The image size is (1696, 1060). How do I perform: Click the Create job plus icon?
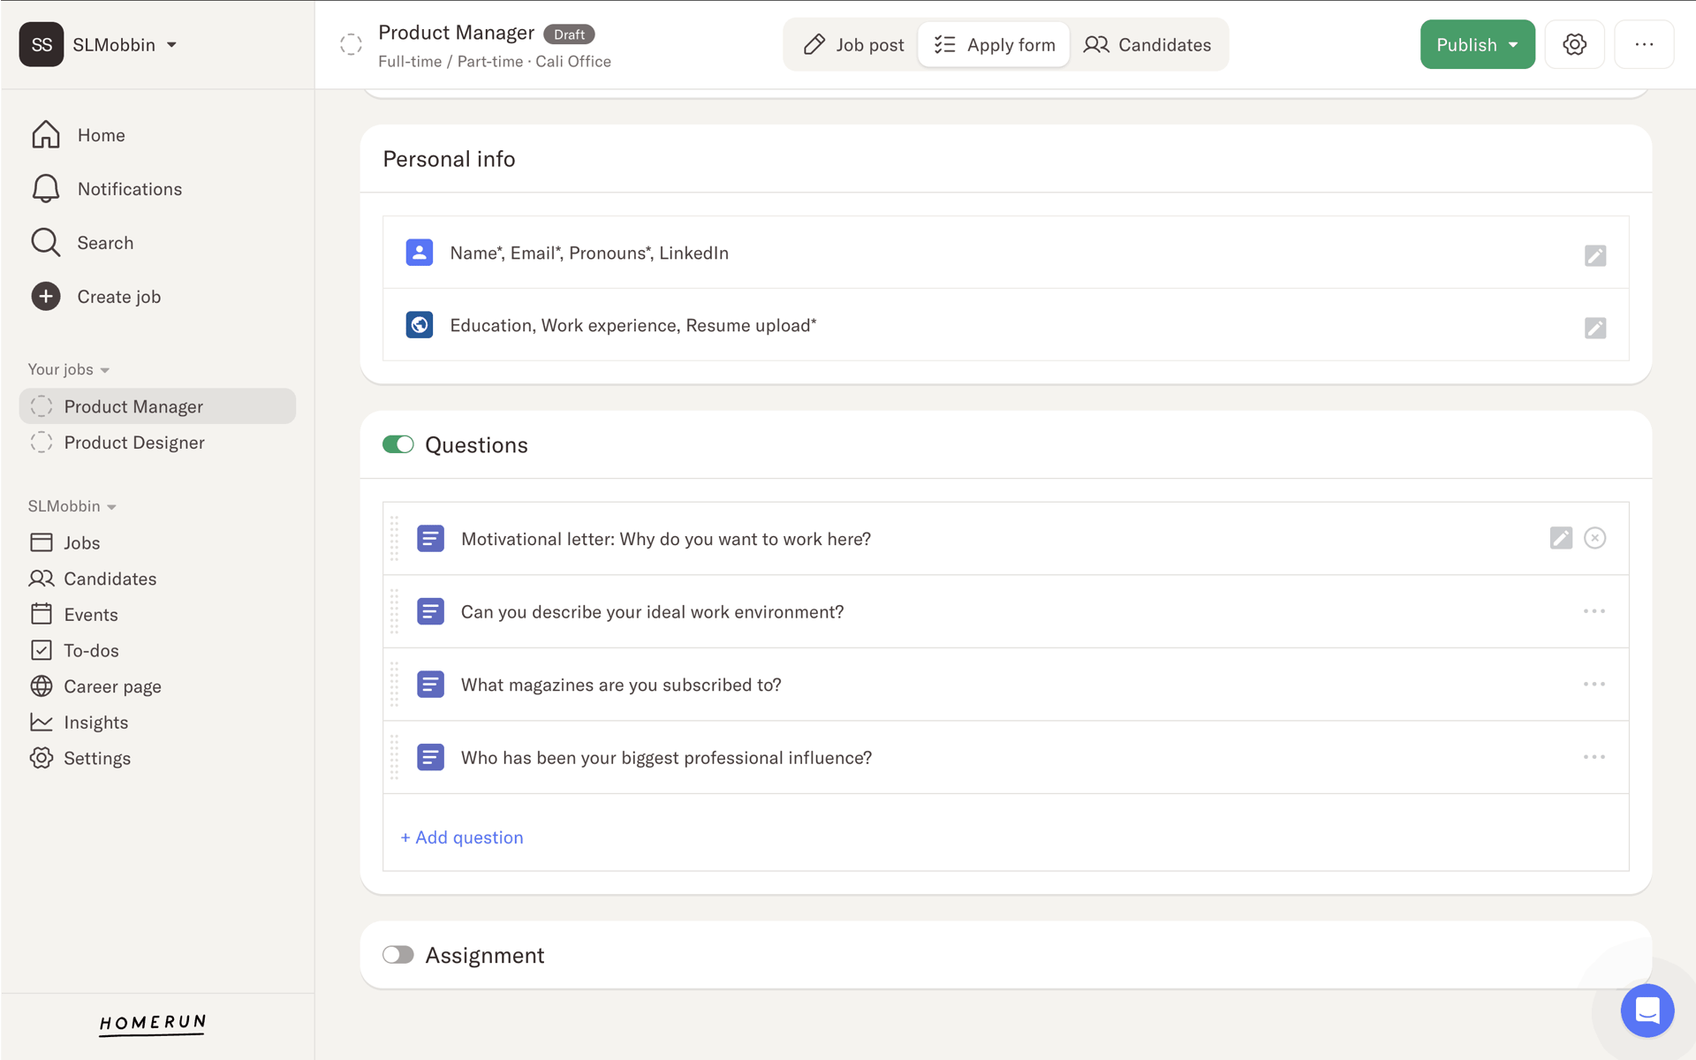point(46,297)
